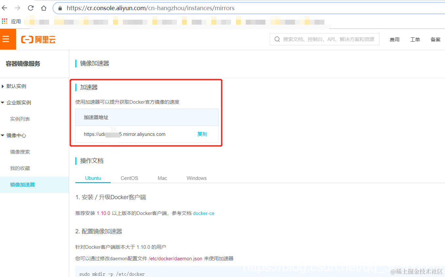
Task: Open 镜像搜索 in the sidebar
Action: pyautogui.click(x=20, y=152)
